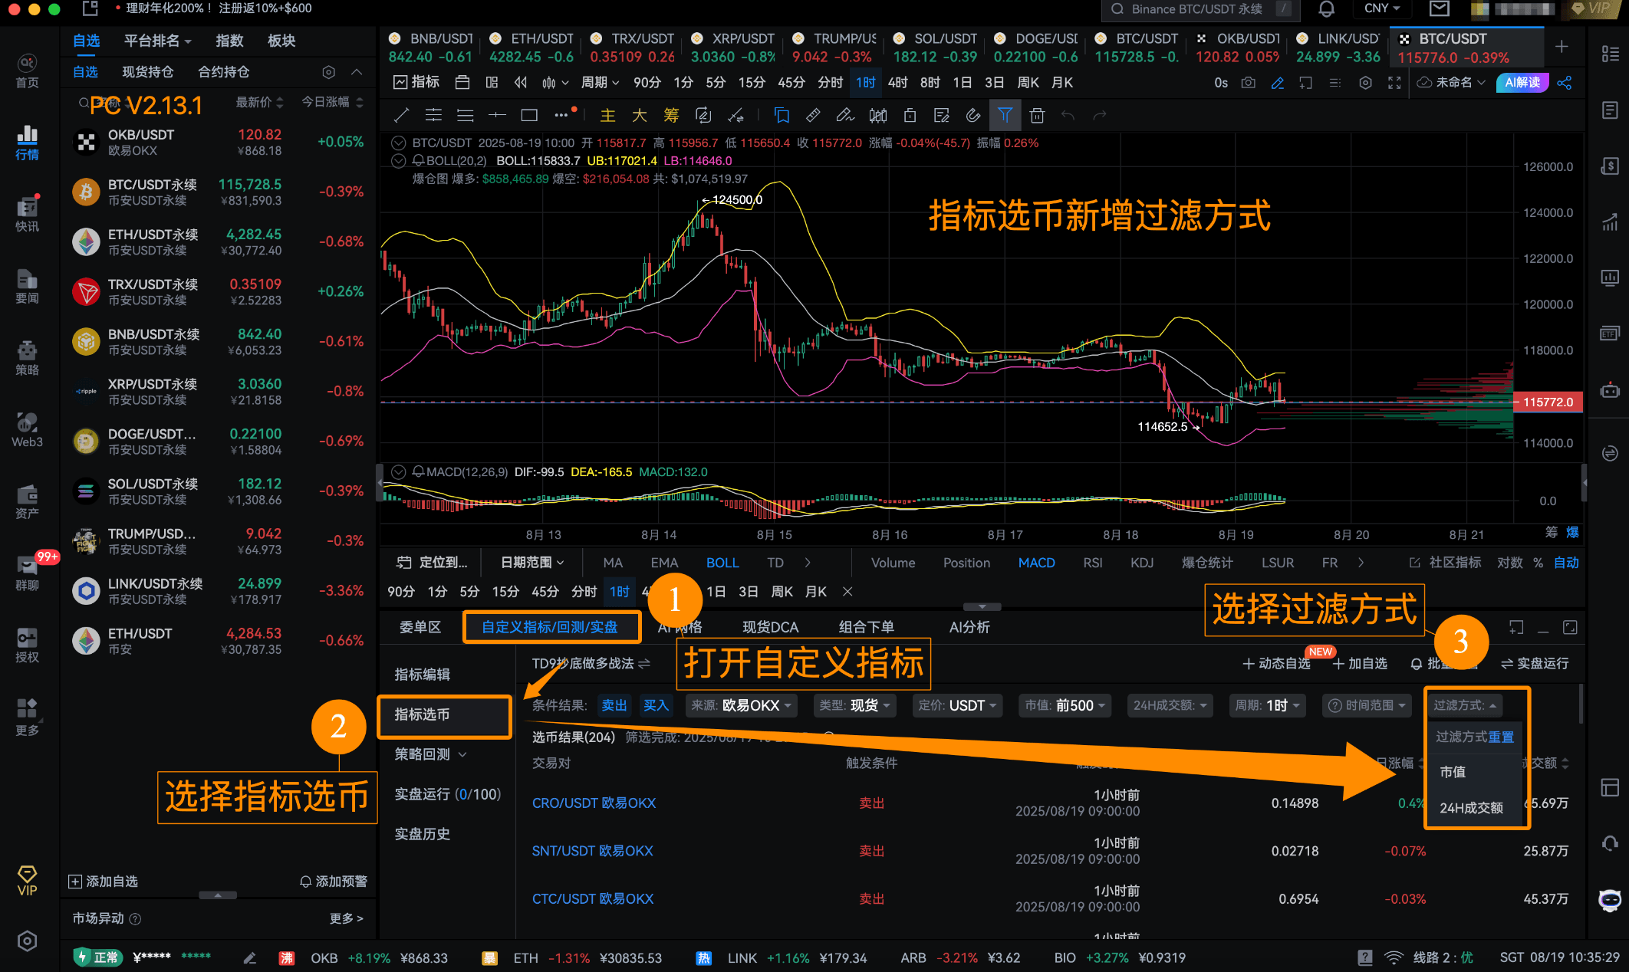Viewport: 1629px width, 972px height.
Task: Select the trend line drawing tool
Action: tap(401, 116)
